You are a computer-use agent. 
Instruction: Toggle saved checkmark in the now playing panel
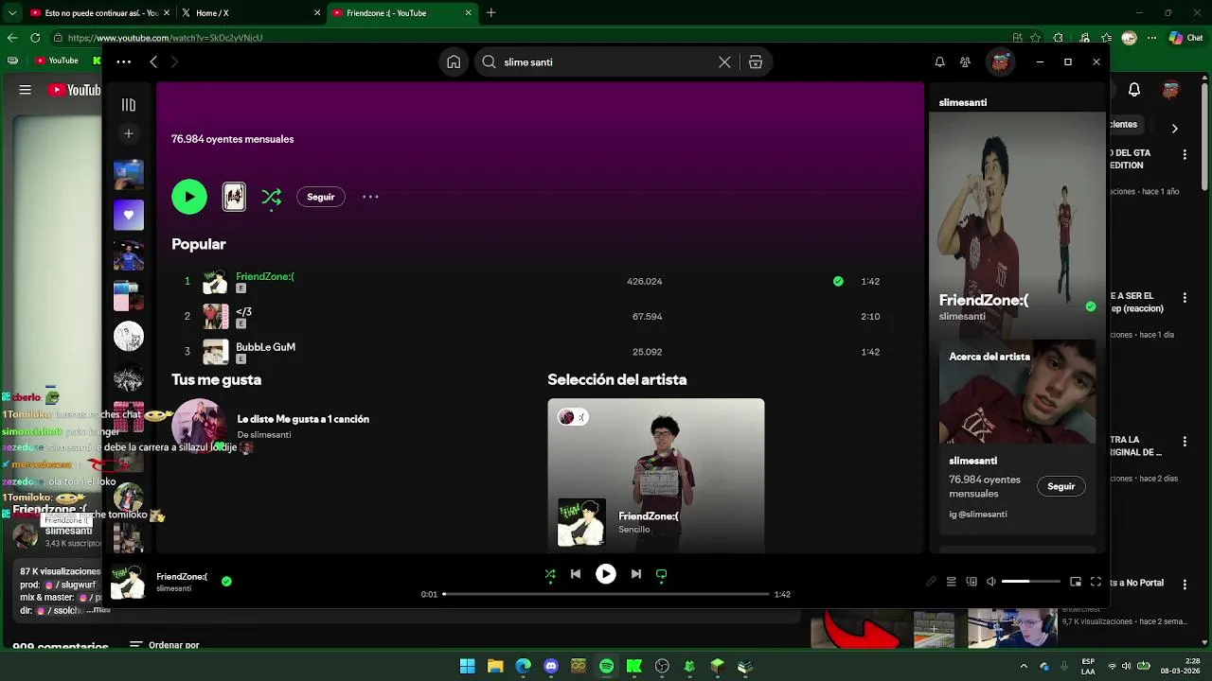[x=1091, y=306]
